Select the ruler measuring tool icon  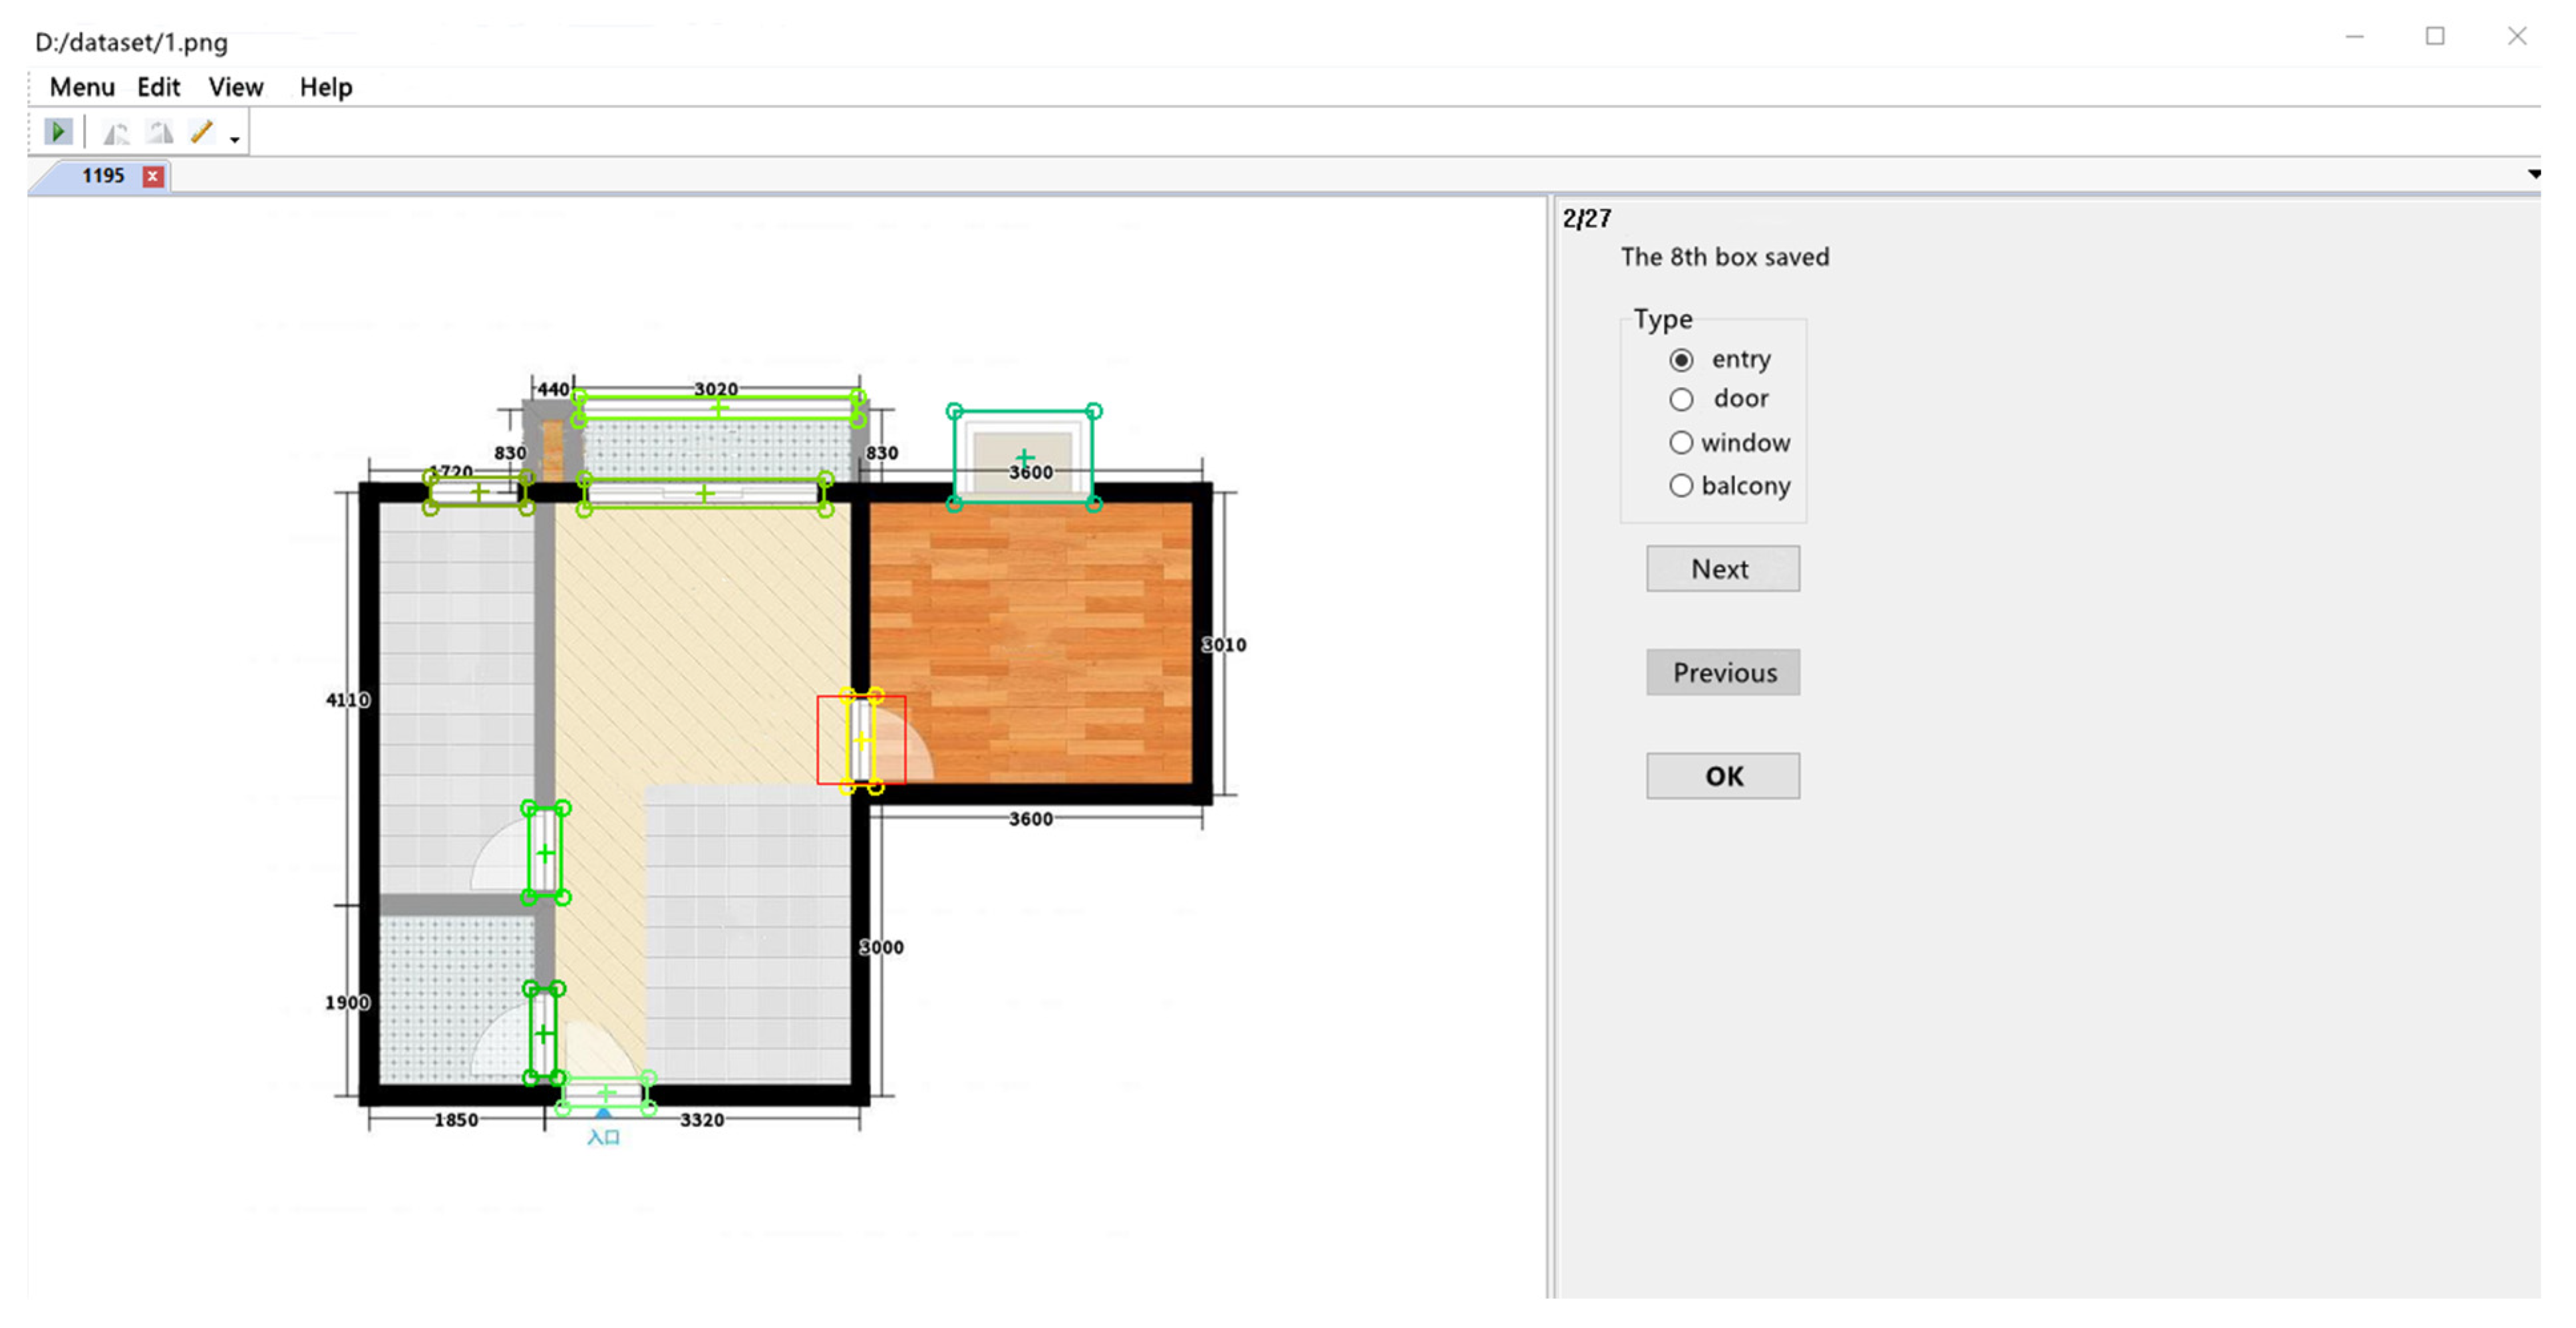[202, 132]
